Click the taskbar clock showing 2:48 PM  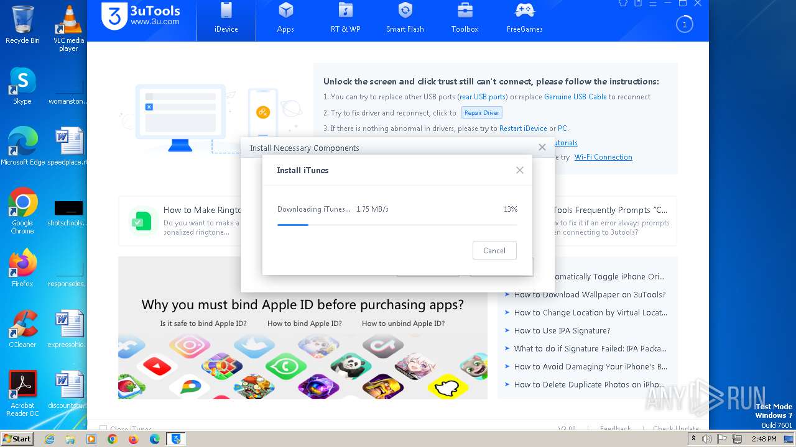pyautogui.click(x=764, y=439)
